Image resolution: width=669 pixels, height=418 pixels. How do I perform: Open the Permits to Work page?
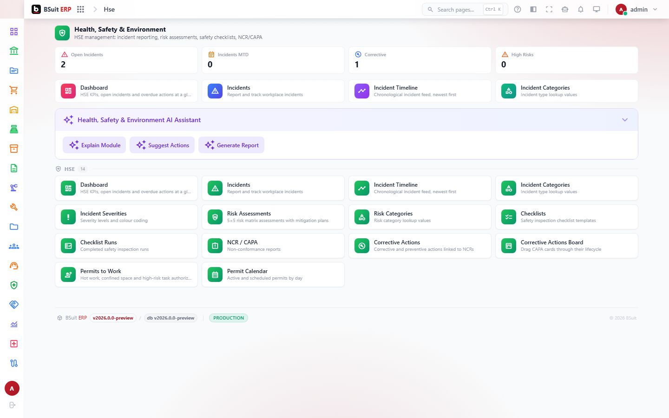(x=126, y=274)
